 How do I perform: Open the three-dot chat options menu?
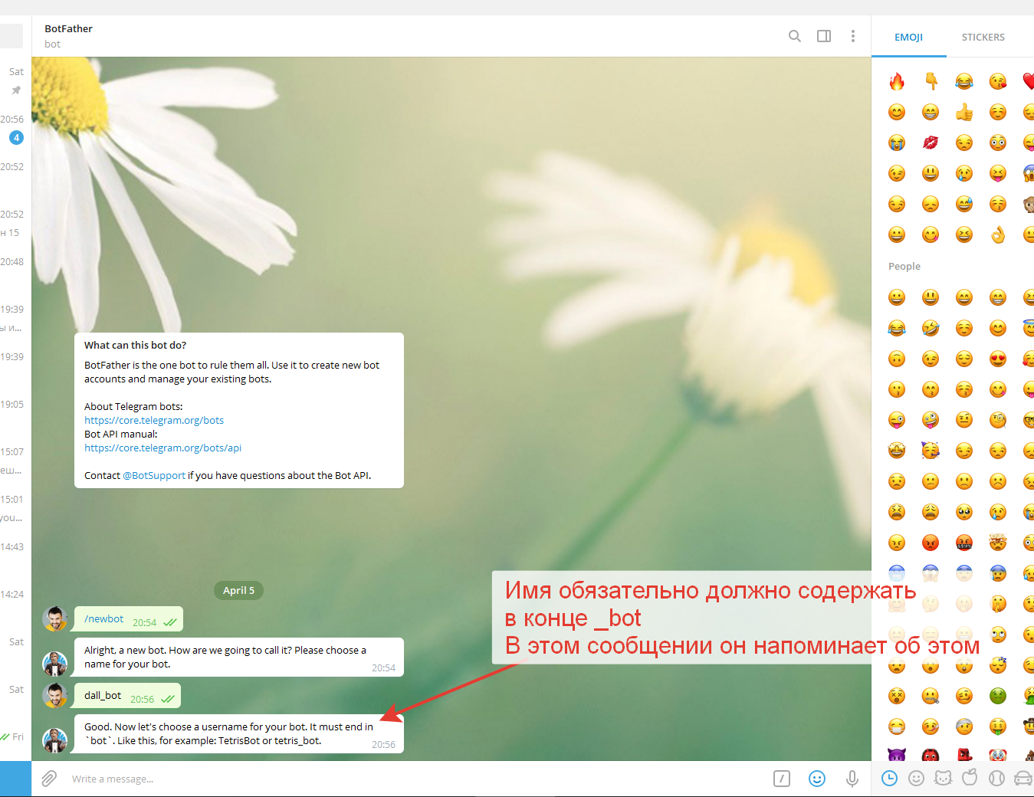(852, 36)
